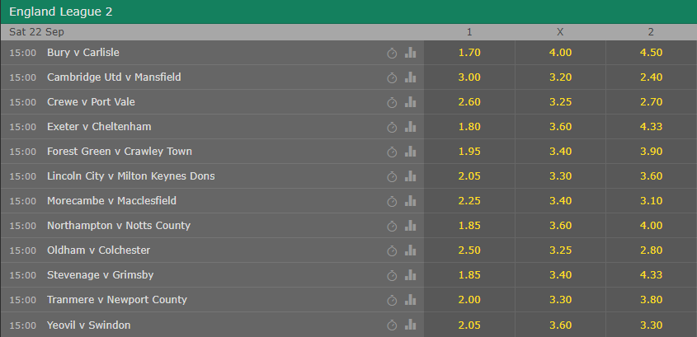Open the Yeovil v Swindon match link
Viewport: 697px width, 337px height.
point(89,325)
